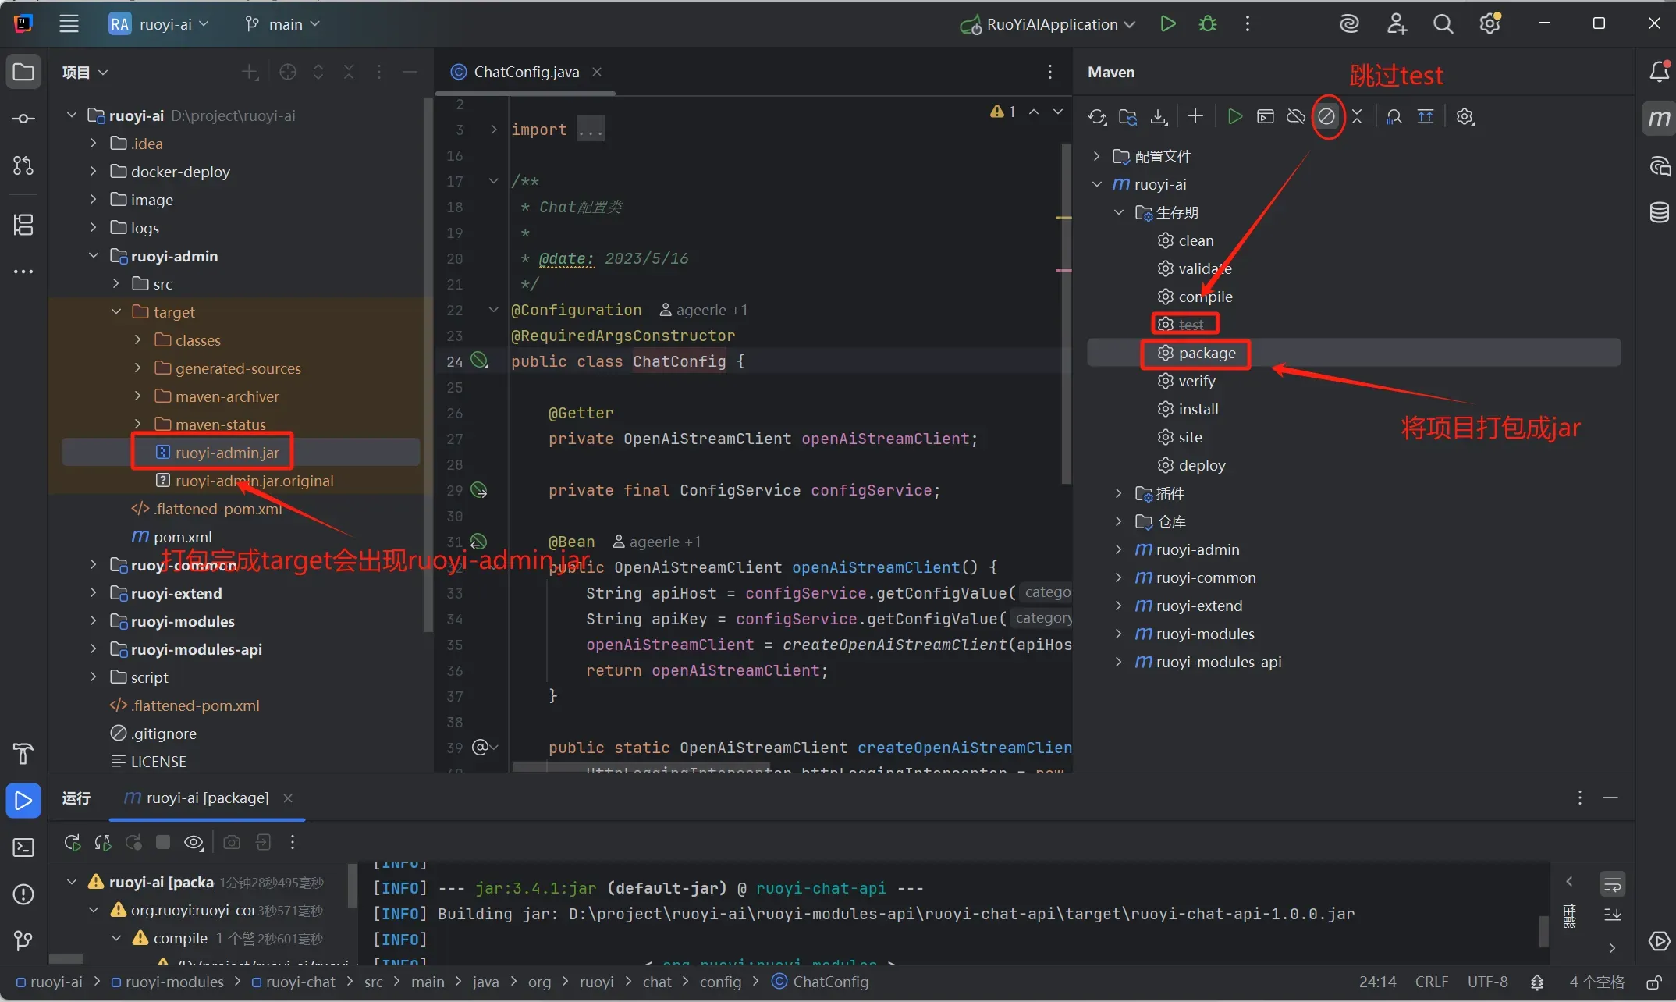Image resolution: width=1676 pixels, height=1002 pixels.
Task: Click ruoyi-admin.jar file in target
Action: pyautogui.click(x=226, y=453)
